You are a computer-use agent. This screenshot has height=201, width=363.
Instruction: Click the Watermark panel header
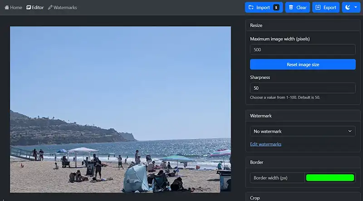tap(303, 116)
